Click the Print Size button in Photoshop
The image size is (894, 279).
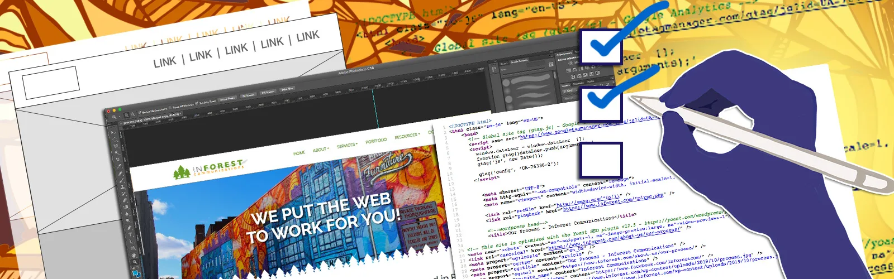pyautogui.click(x=287, y=89)
